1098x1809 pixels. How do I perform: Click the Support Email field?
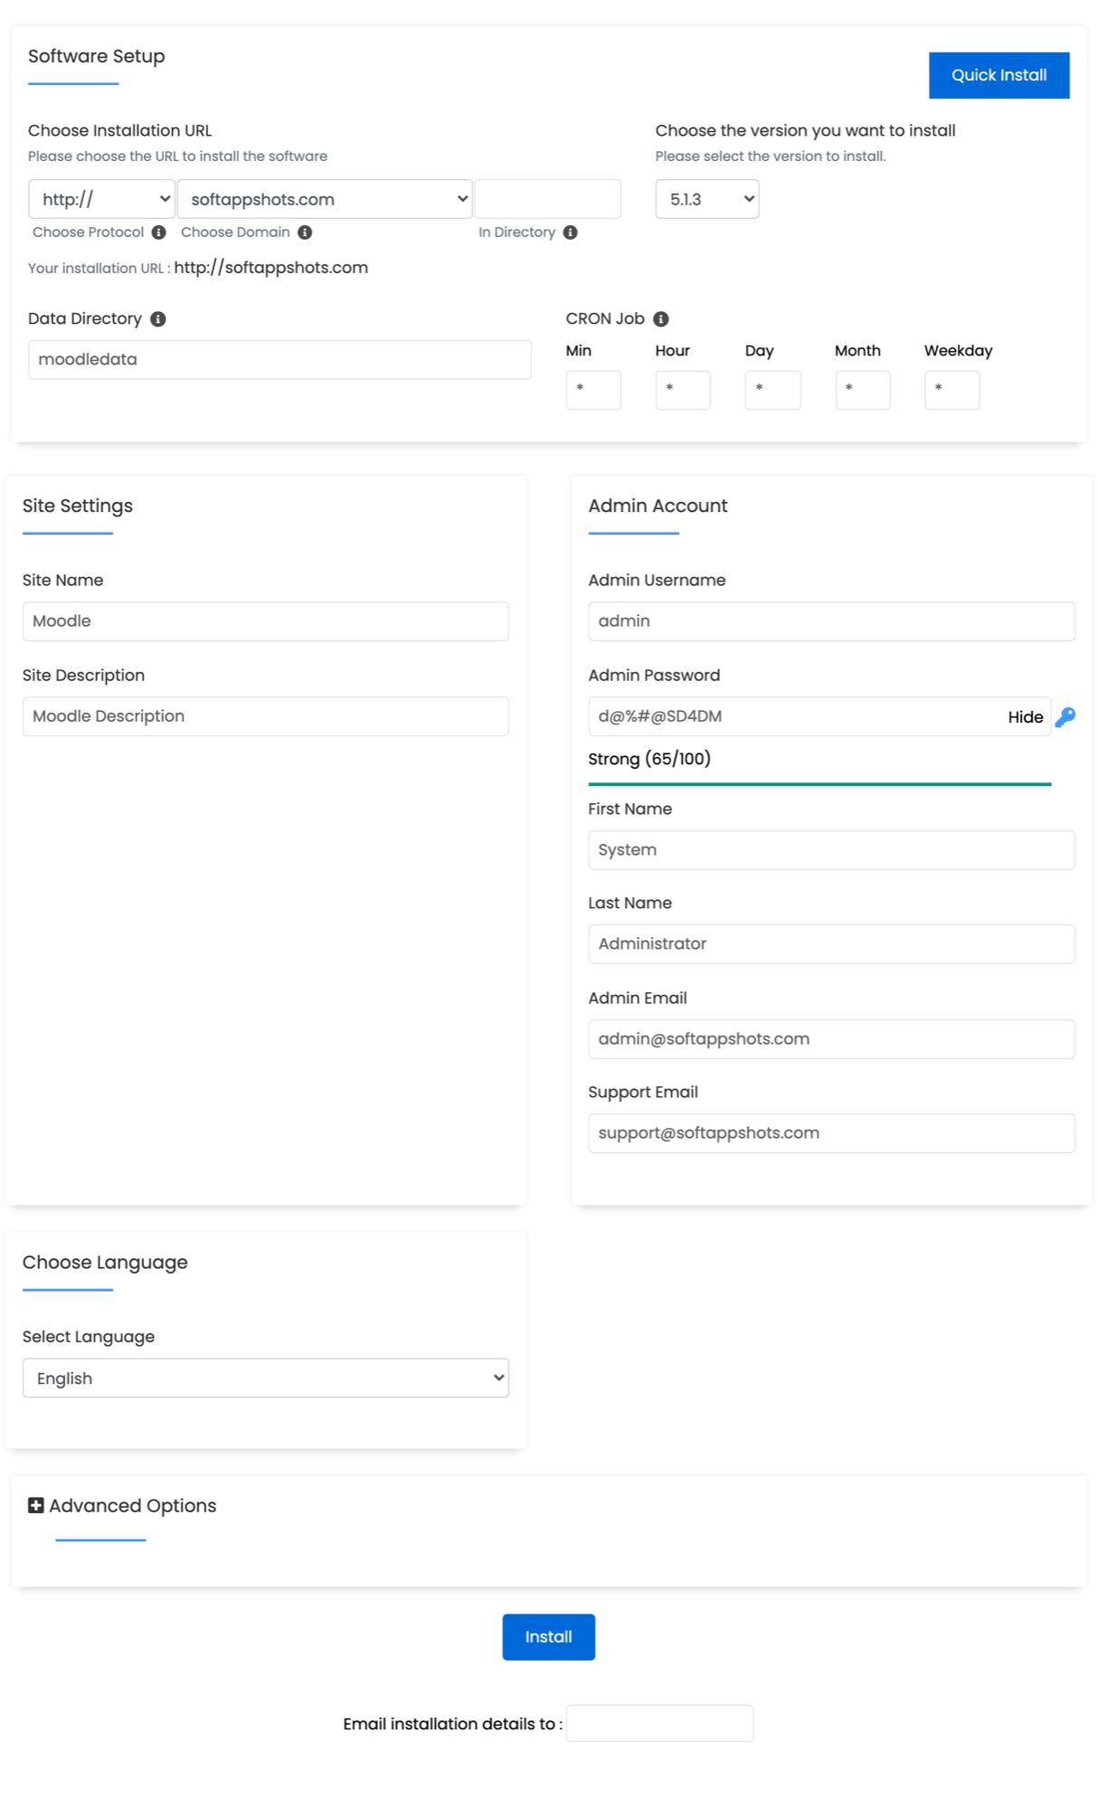(x=831, y=1133)
